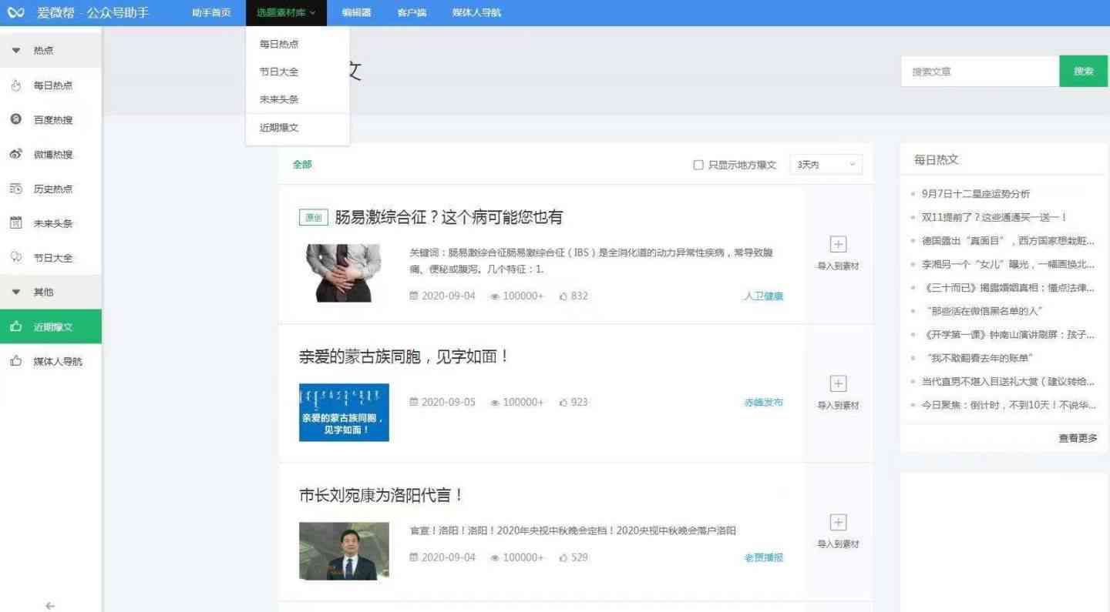
Task: Click the green 搜索 button
Action: pyautogui.click(x=1083, y=71)
